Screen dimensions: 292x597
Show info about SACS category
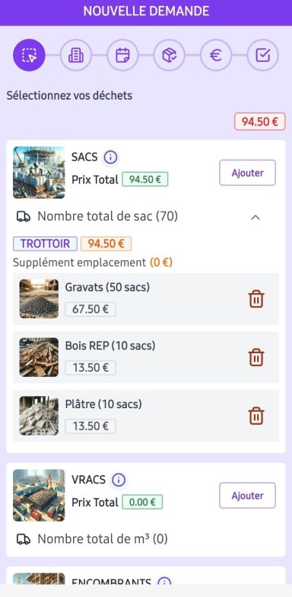tap(111, 157)
